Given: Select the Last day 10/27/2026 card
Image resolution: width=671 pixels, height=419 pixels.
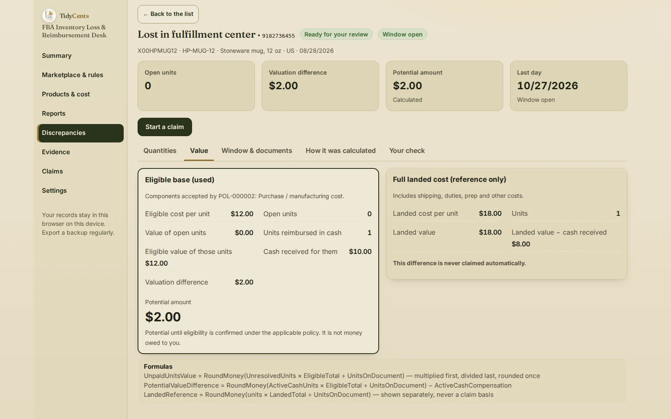Looking at the screenshot, I should click(569, 86).
